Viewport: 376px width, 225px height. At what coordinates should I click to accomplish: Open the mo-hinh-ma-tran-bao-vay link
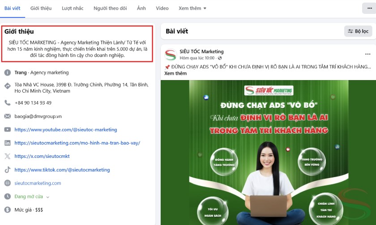[x=77, y=143]
